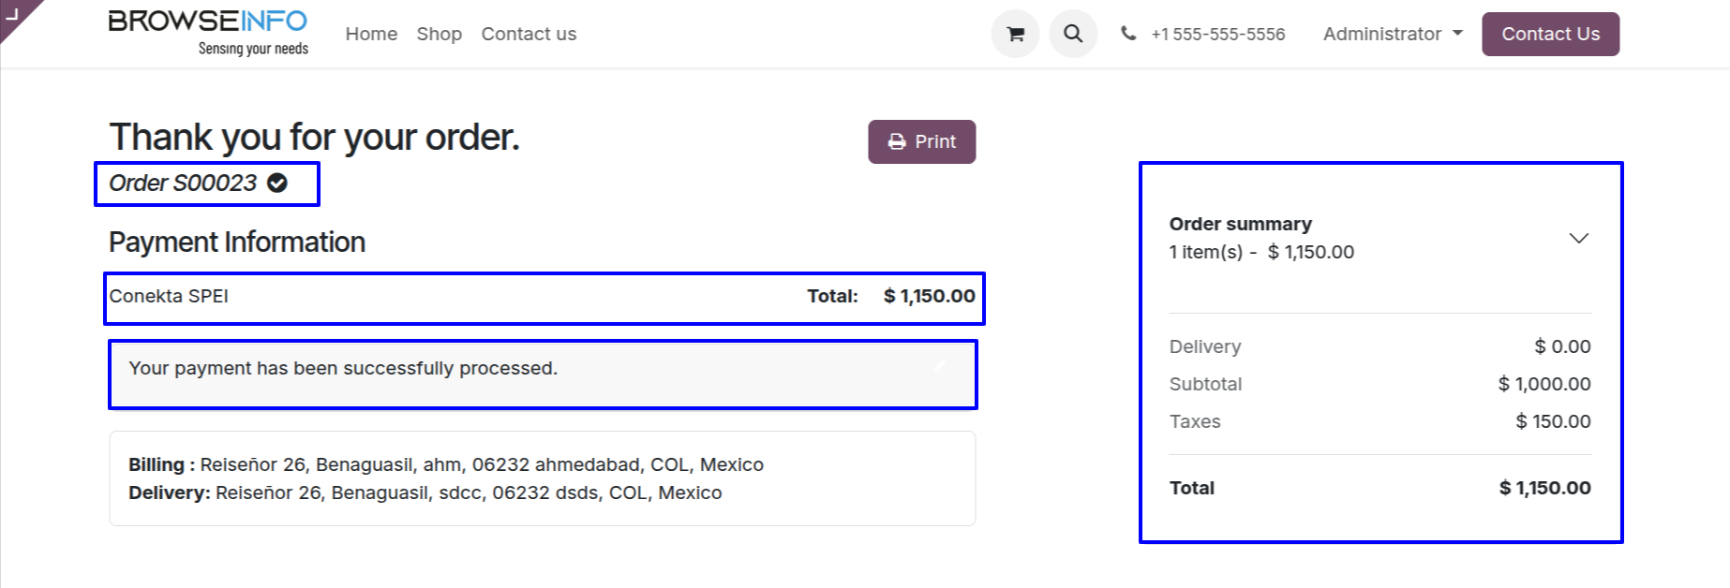This screenshot has height=588, width=1730.
Task: Open the Administrator user dropdown
Action: pos(1392,35)
